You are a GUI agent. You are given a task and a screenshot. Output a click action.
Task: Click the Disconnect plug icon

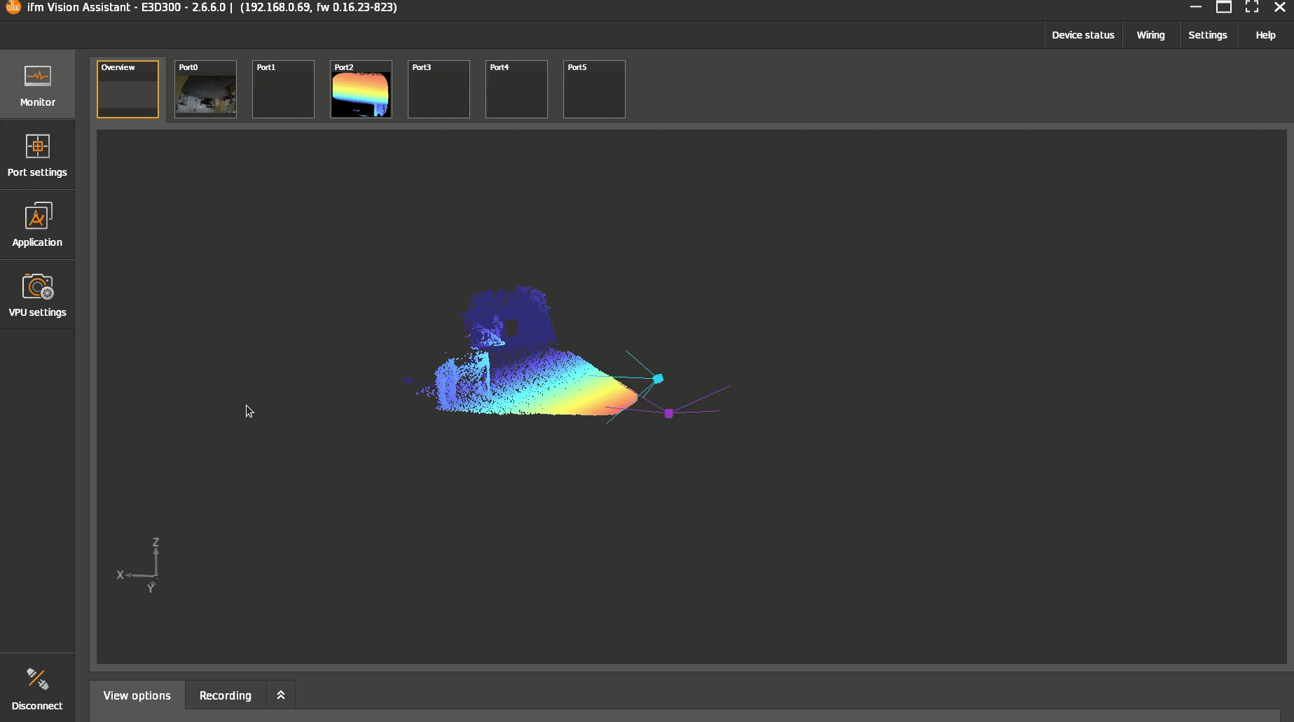pyautogui.click(x=37, y=679)
